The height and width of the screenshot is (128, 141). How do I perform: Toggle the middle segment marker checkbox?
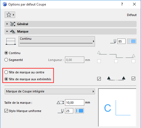tap(116, 61)
